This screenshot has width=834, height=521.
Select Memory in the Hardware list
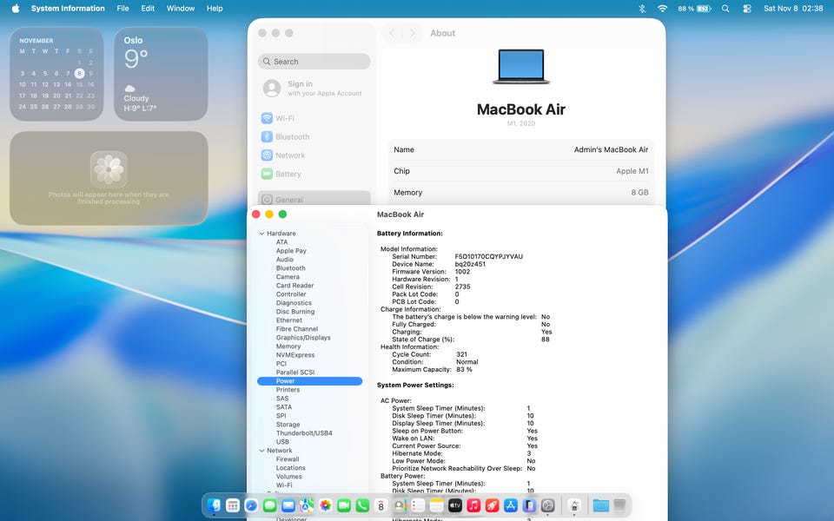(x=288, y=346)
